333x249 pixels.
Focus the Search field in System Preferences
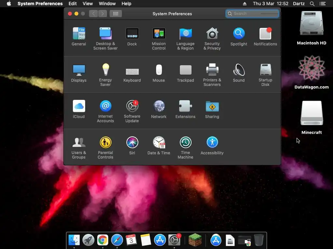[x=252, y=14]
